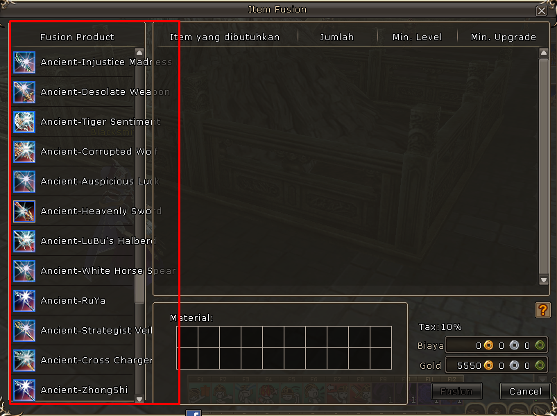Screen dimensions: 557x416
Task: Click the Cancel button
Action: [525, 391]
